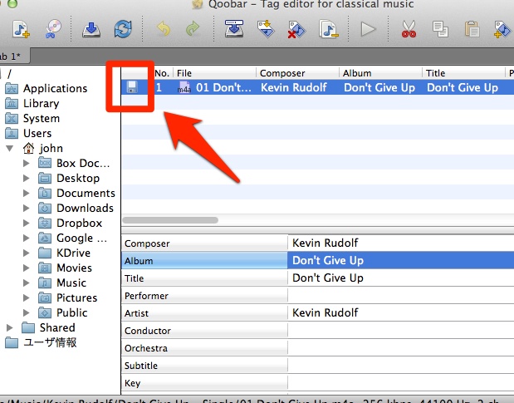
Task: Click the Composer value field Kevin Rudolf
Action: (x=400, y=243)
